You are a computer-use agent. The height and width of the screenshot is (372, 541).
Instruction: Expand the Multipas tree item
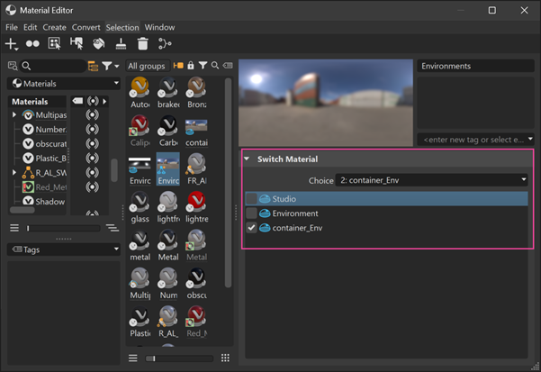point(14,114)
